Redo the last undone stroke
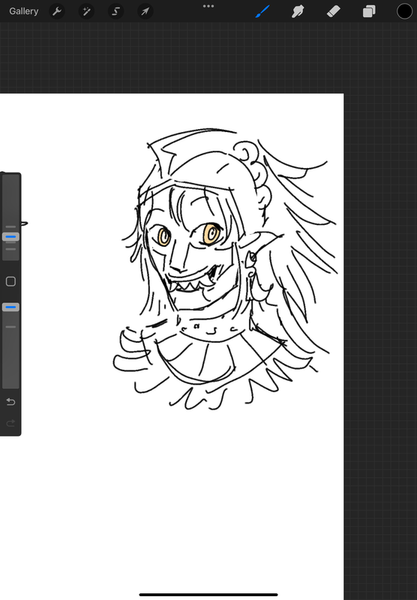This screenshot has width=417, height=600. click(x=10, y=423)
